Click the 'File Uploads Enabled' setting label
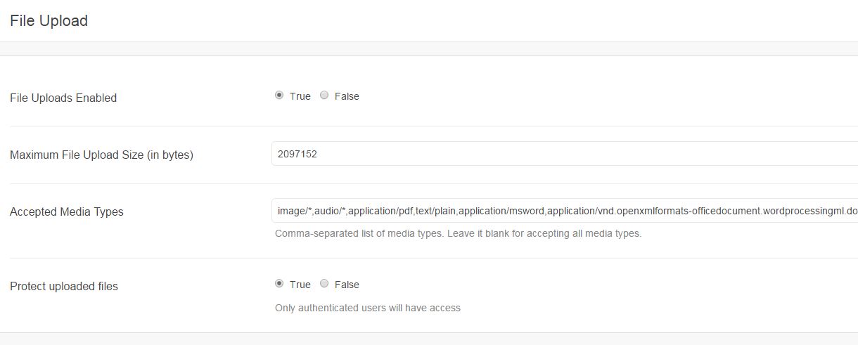Image resolution: width=858 pixels, height=345 pixels. click(x=63, y=98)
